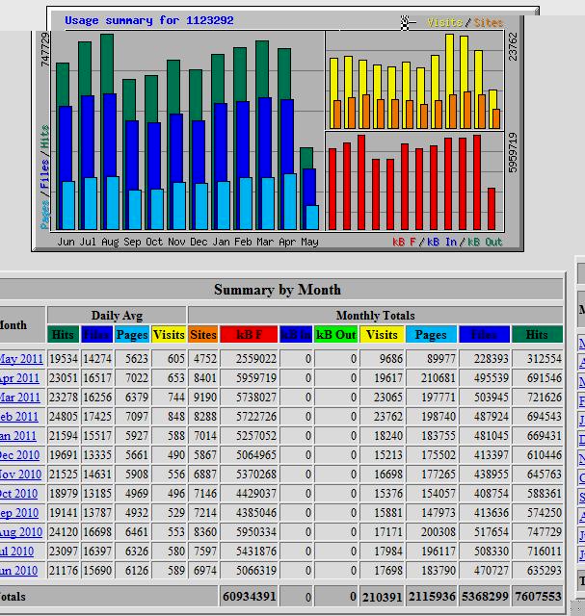Open the Aug 2010 monthly report link
The height and width of the screenshot is (616, 585).
(21, 532)
